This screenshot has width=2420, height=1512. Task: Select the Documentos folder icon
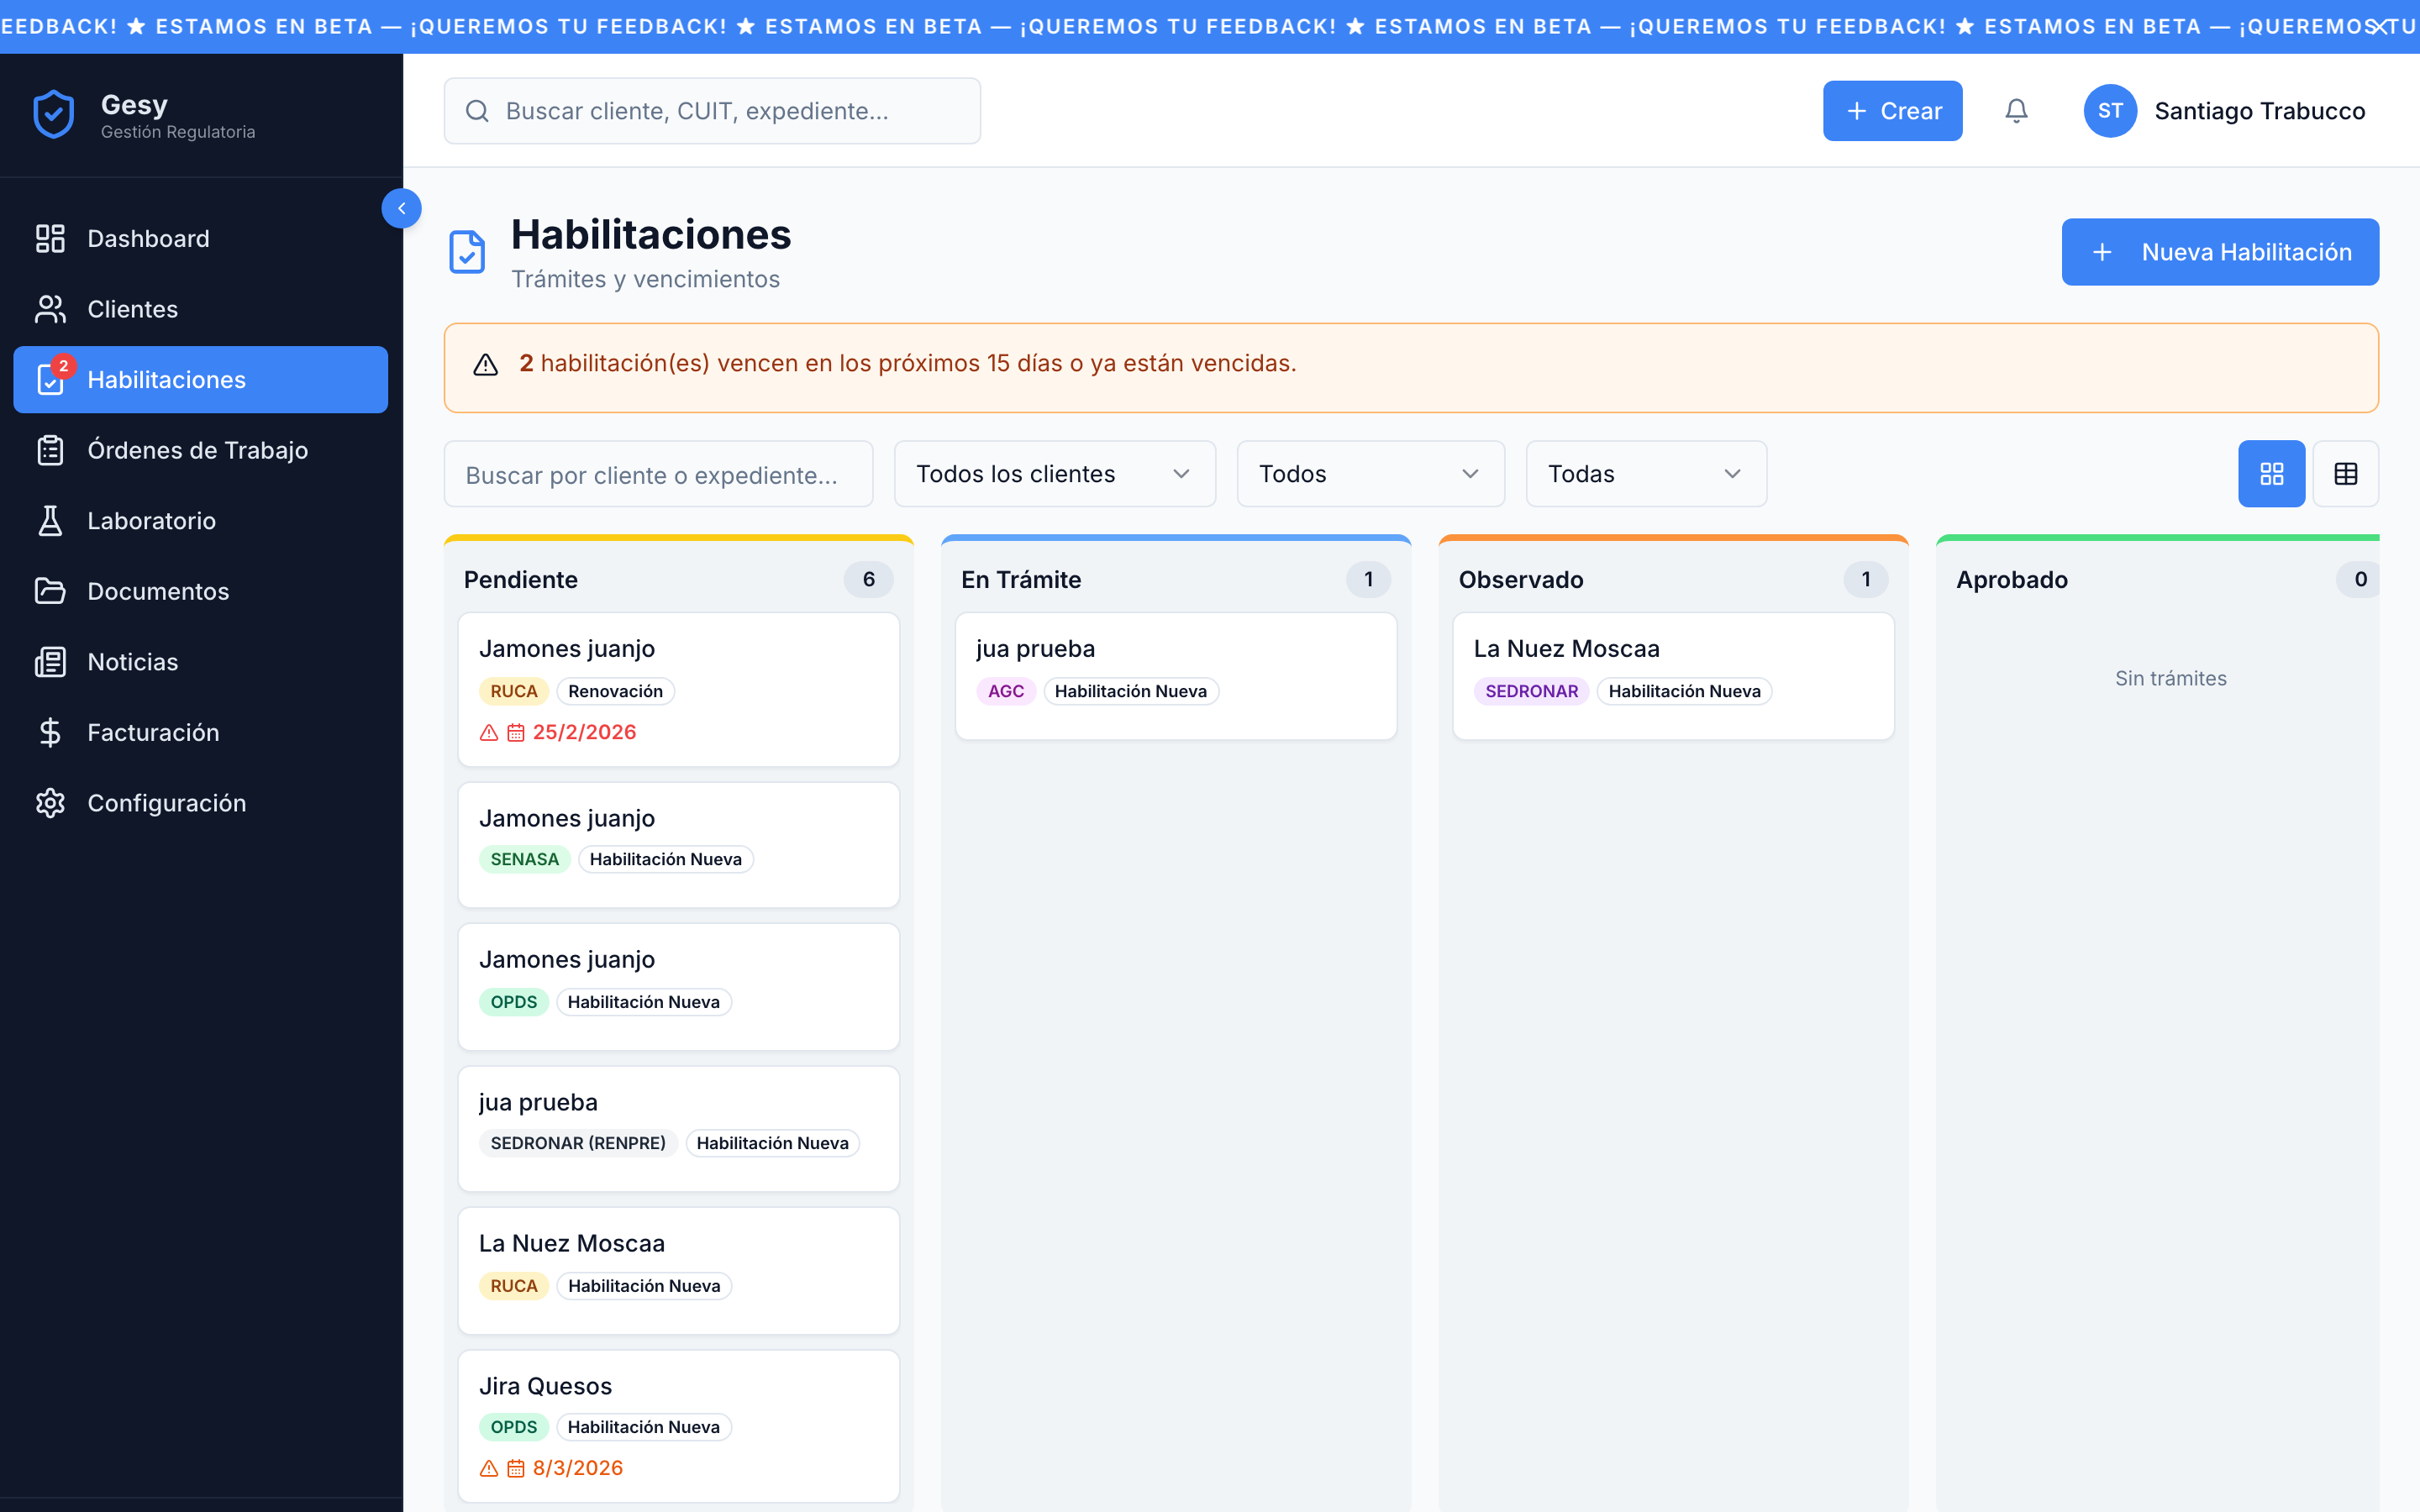(x=51, y=591)
